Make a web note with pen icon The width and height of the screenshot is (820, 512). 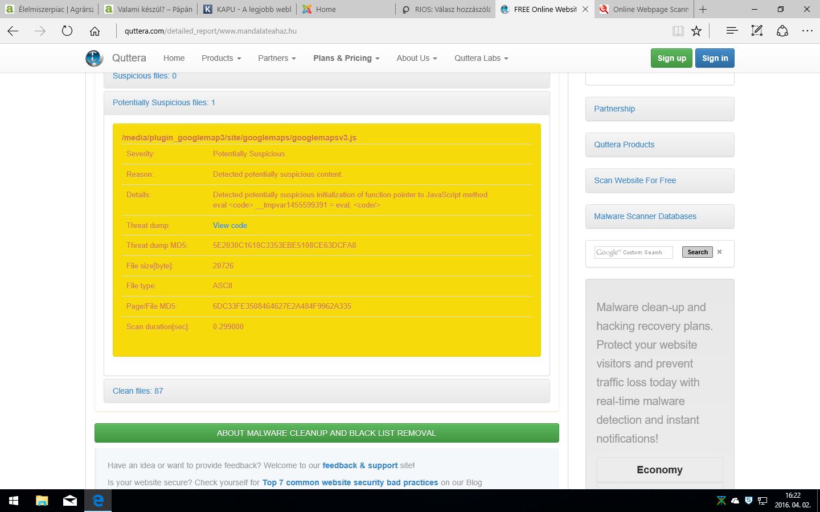click(x=757, y=31)
